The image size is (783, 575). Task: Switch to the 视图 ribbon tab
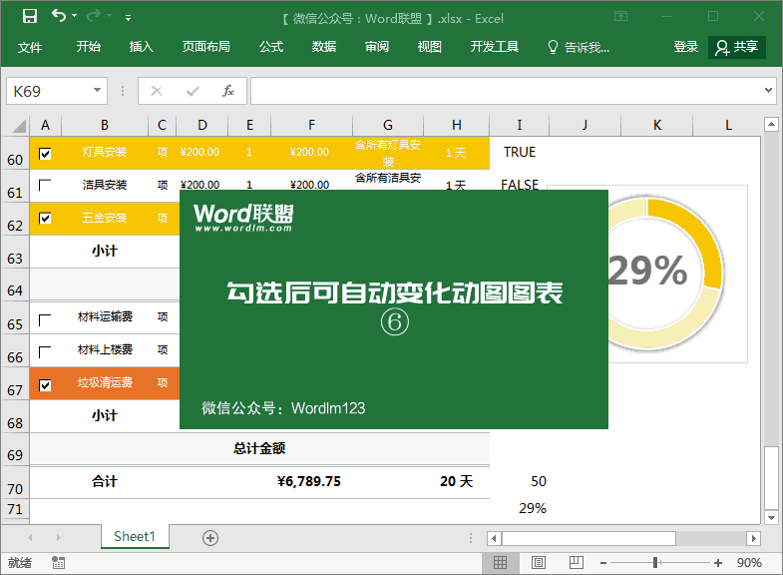(430, 47)
